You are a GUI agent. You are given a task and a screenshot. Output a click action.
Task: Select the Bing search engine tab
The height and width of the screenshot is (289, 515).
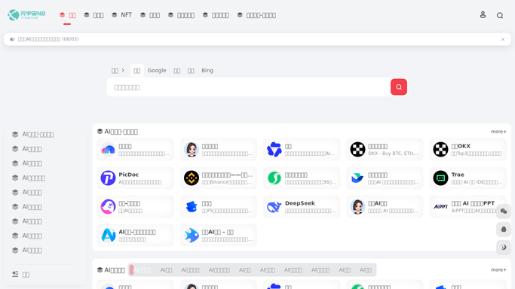[207, 71]
